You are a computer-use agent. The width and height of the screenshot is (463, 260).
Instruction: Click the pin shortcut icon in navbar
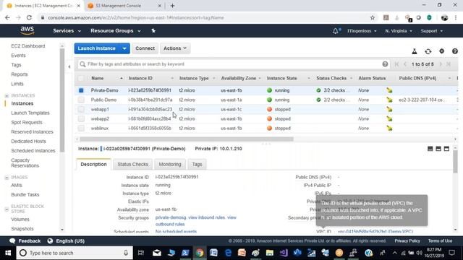point(153,30)
